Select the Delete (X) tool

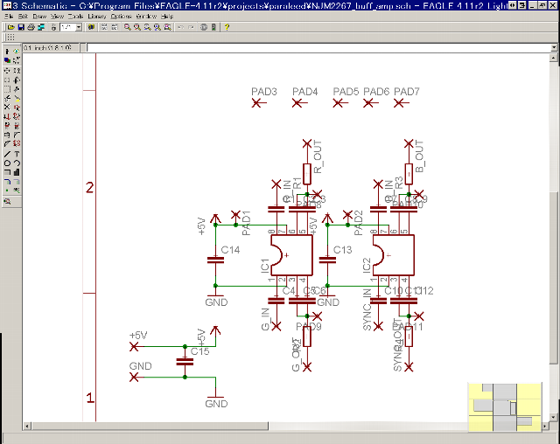(7, 108)
